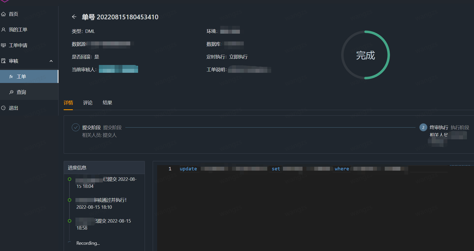Click the 环境 label

click(x=212, y=31)
